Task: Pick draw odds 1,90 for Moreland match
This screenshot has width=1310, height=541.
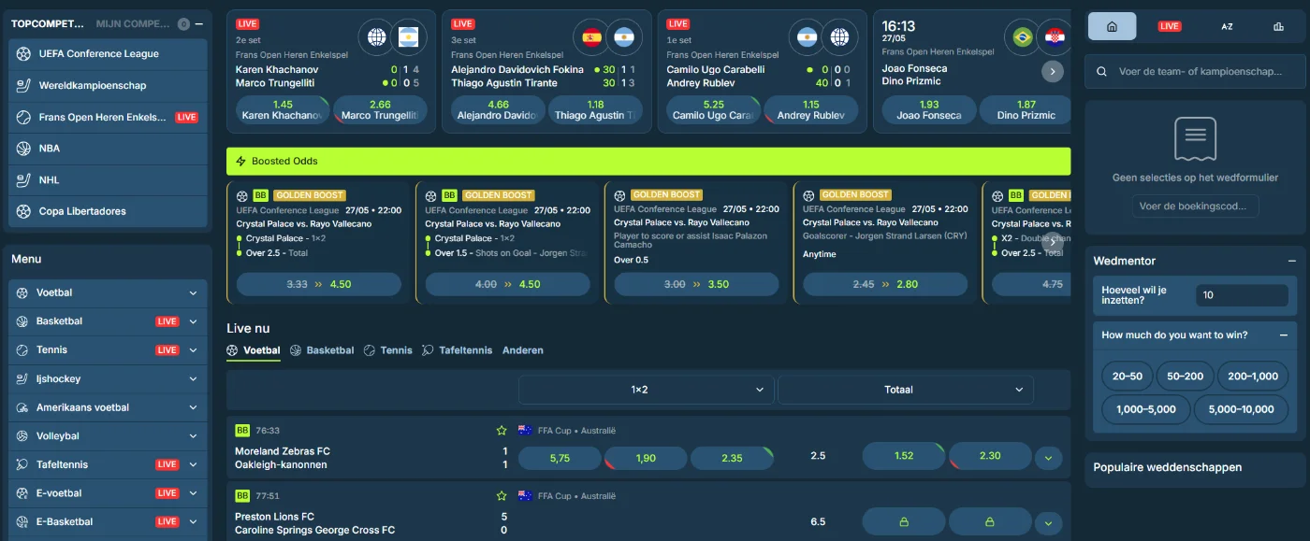Action: coord(646,458)
